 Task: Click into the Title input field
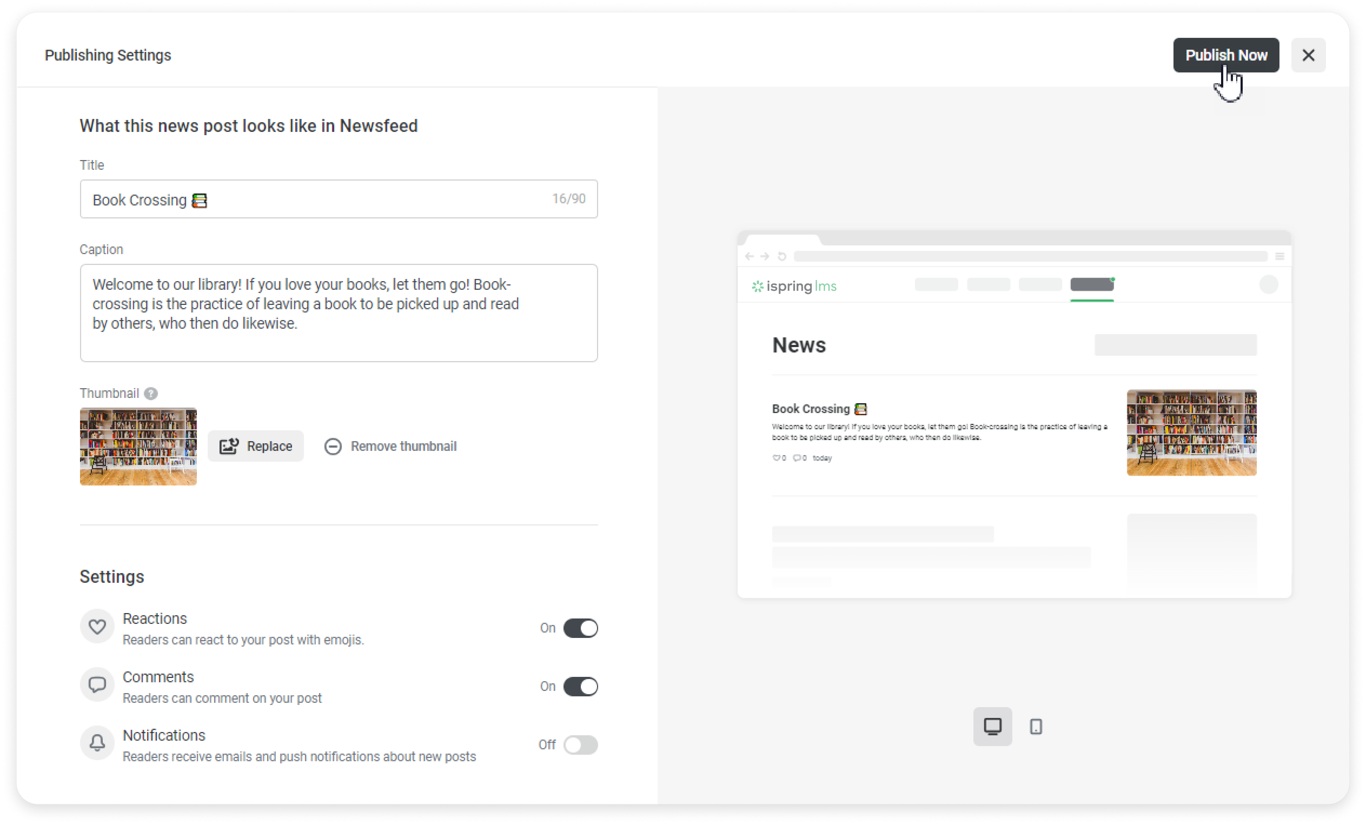pyautogui.click(x=316, y=199)
